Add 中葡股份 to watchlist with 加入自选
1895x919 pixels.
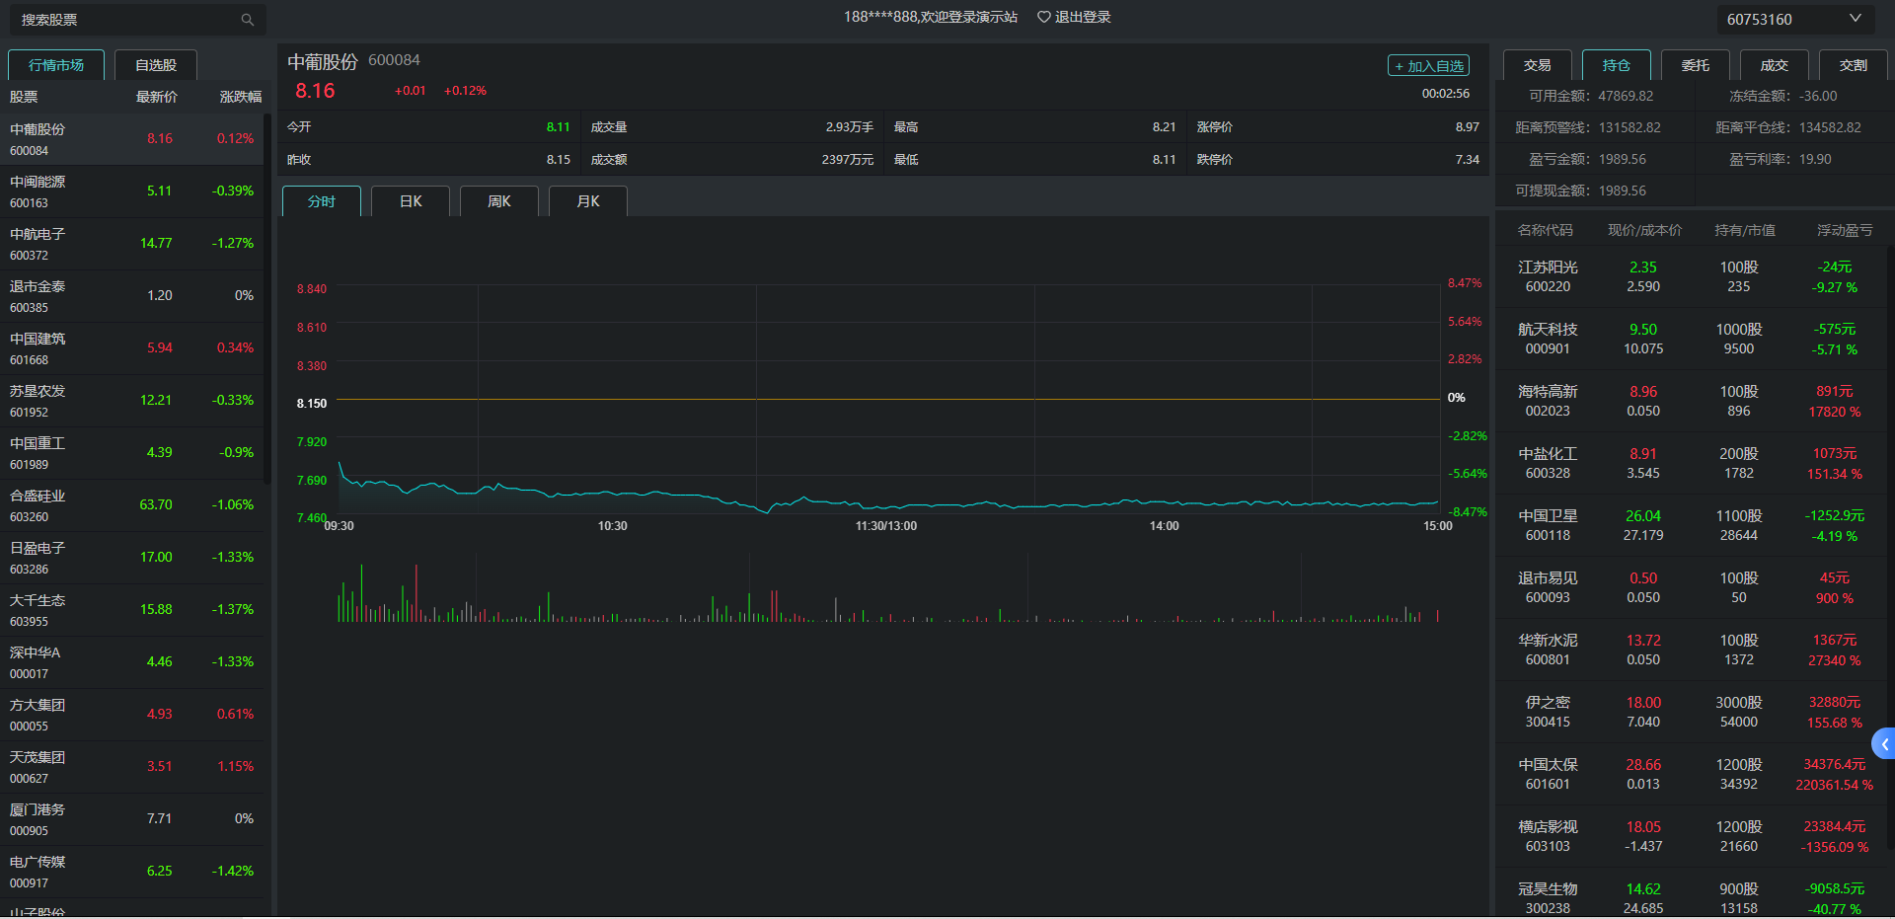click(x=1428, y=66)
